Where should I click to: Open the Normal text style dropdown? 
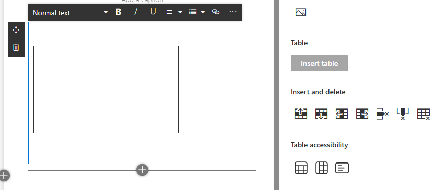70,13
